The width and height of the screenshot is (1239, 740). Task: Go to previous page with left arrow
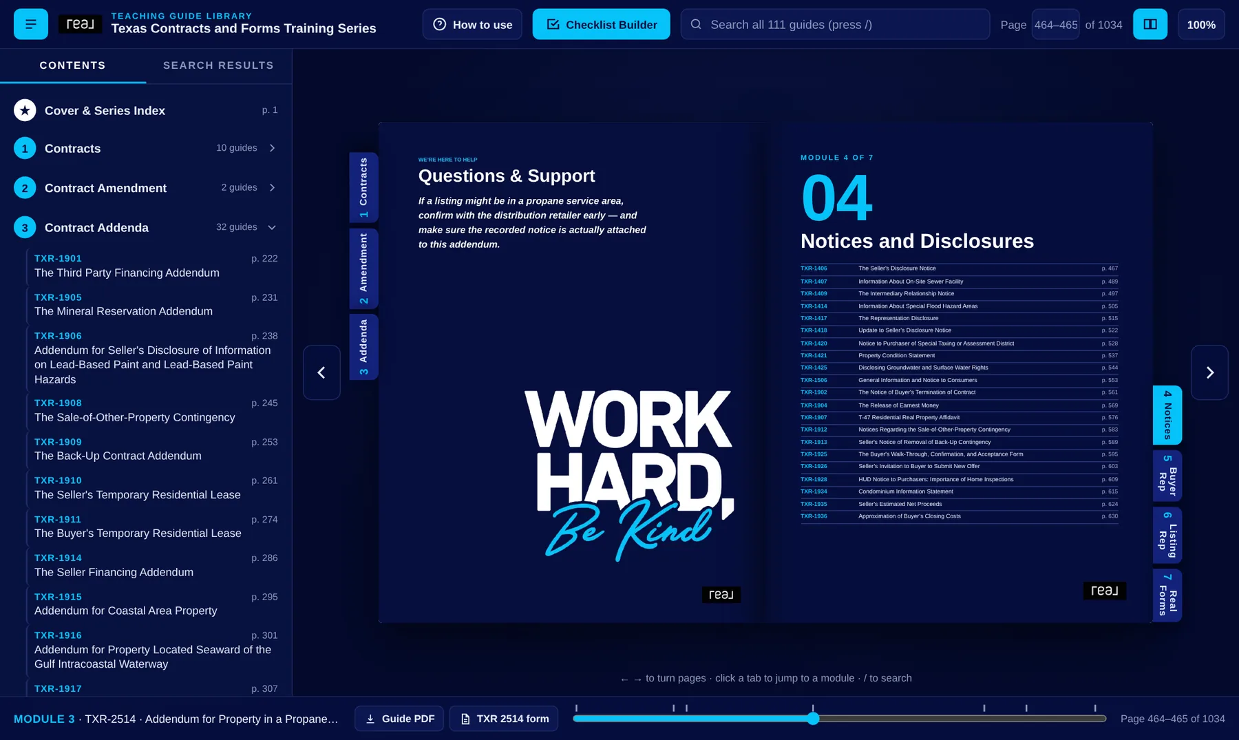pyautogui.click(x=321, y=372)
